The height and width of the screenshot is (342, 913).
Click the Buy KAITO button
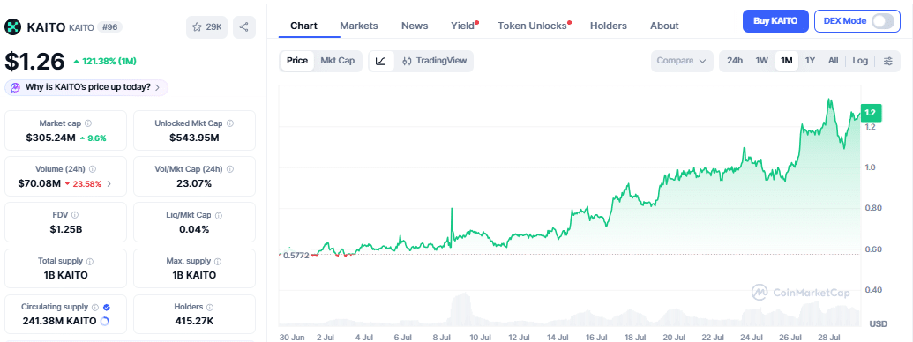[x=775, y=21]
